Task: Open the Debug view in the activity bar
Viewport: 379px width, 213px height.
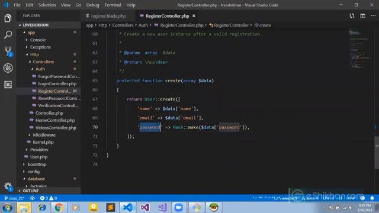Action: [x=8, y=68]
